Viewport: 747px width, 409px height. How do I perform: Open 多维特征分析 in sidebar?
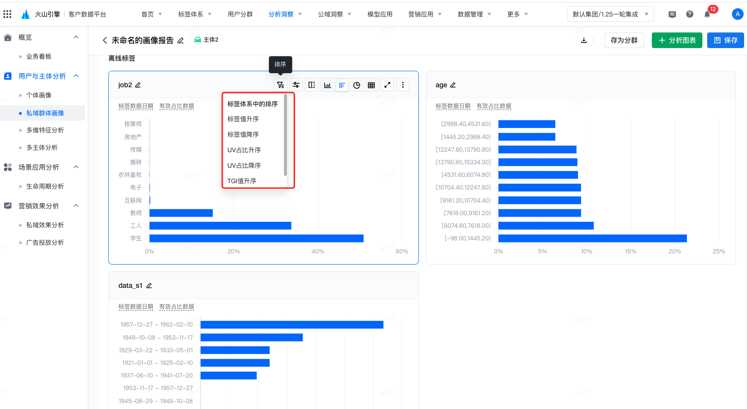[x=45, y=130]
